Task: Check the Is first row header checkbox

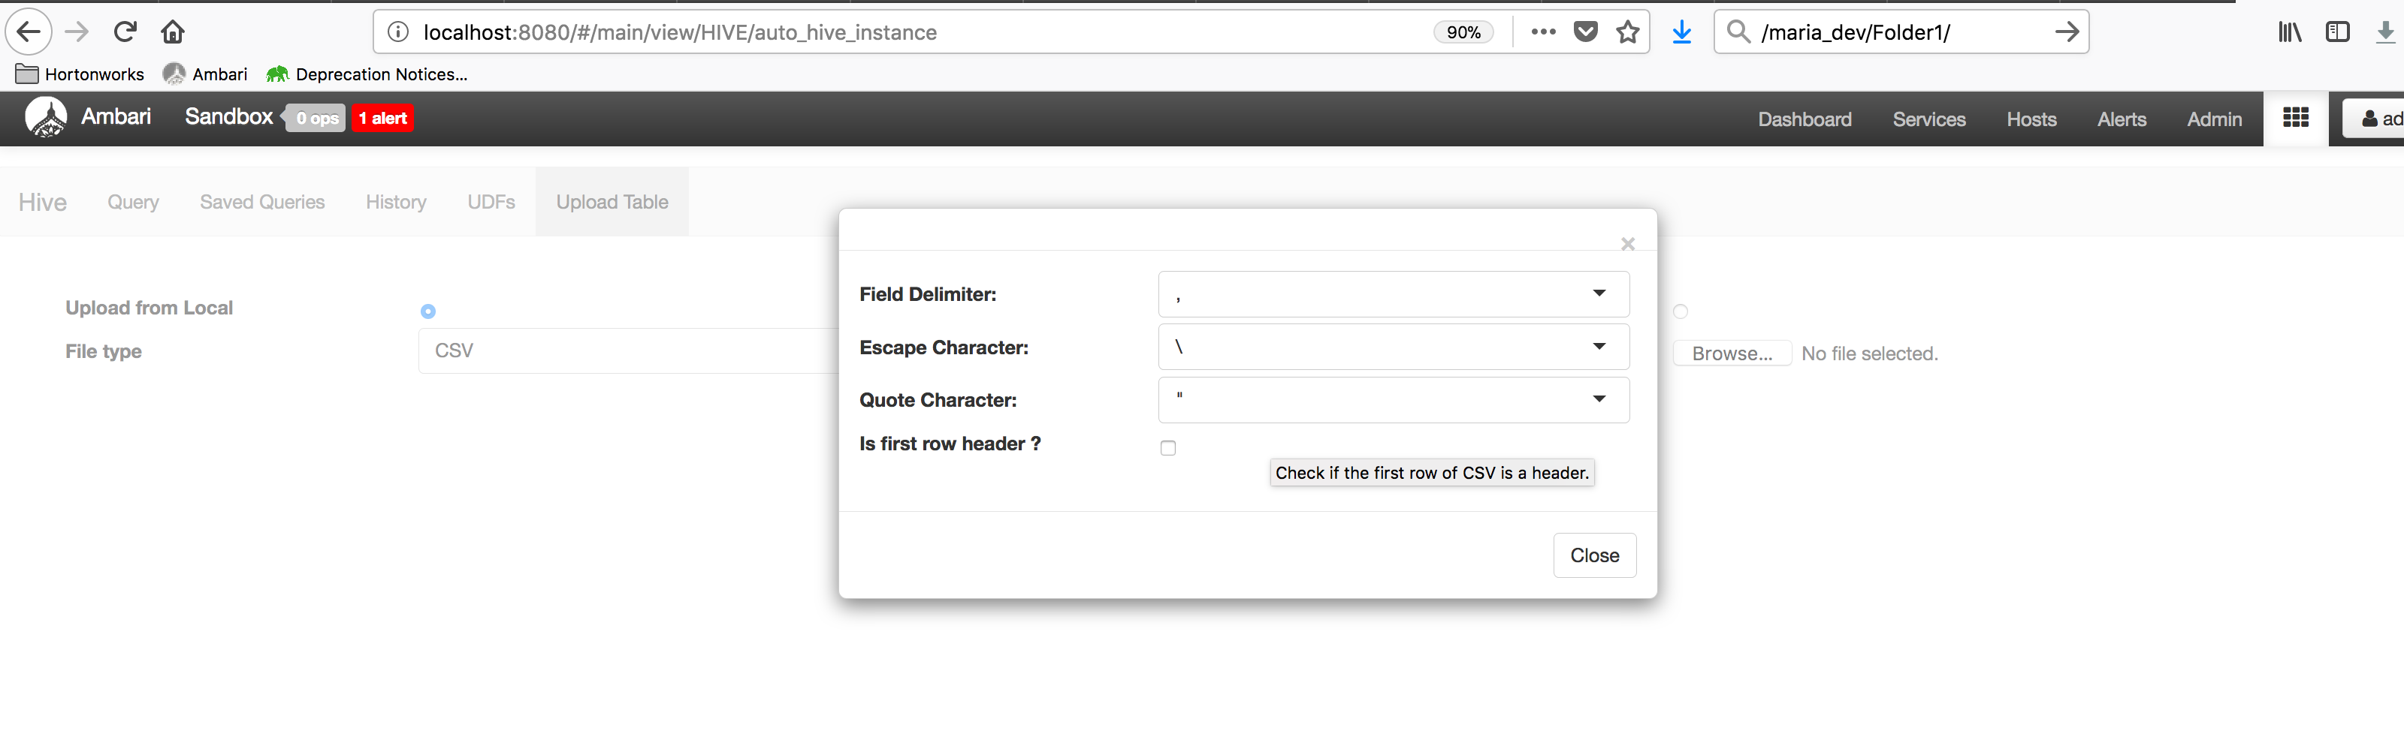Action: [1167, 448]
